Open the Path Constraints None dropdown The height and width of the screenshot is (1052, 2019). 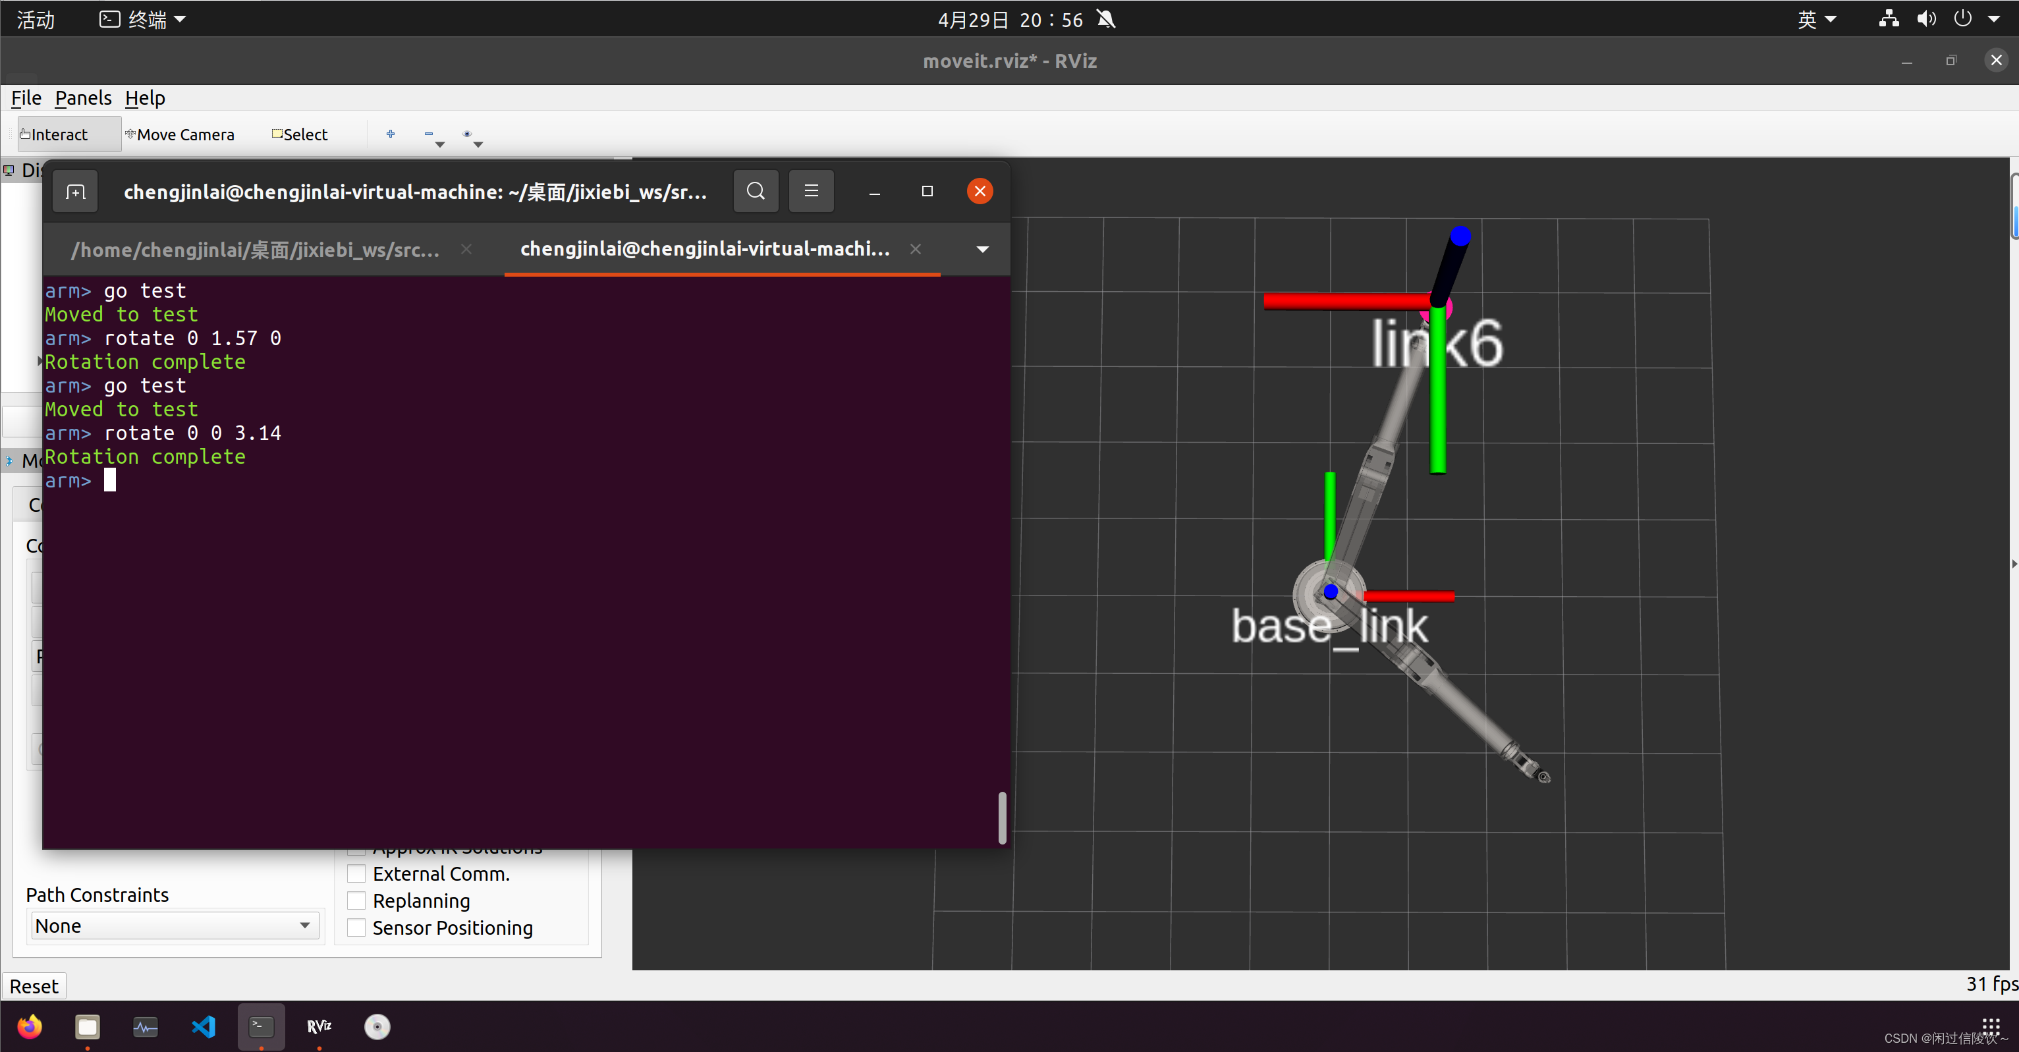[174, 926]
